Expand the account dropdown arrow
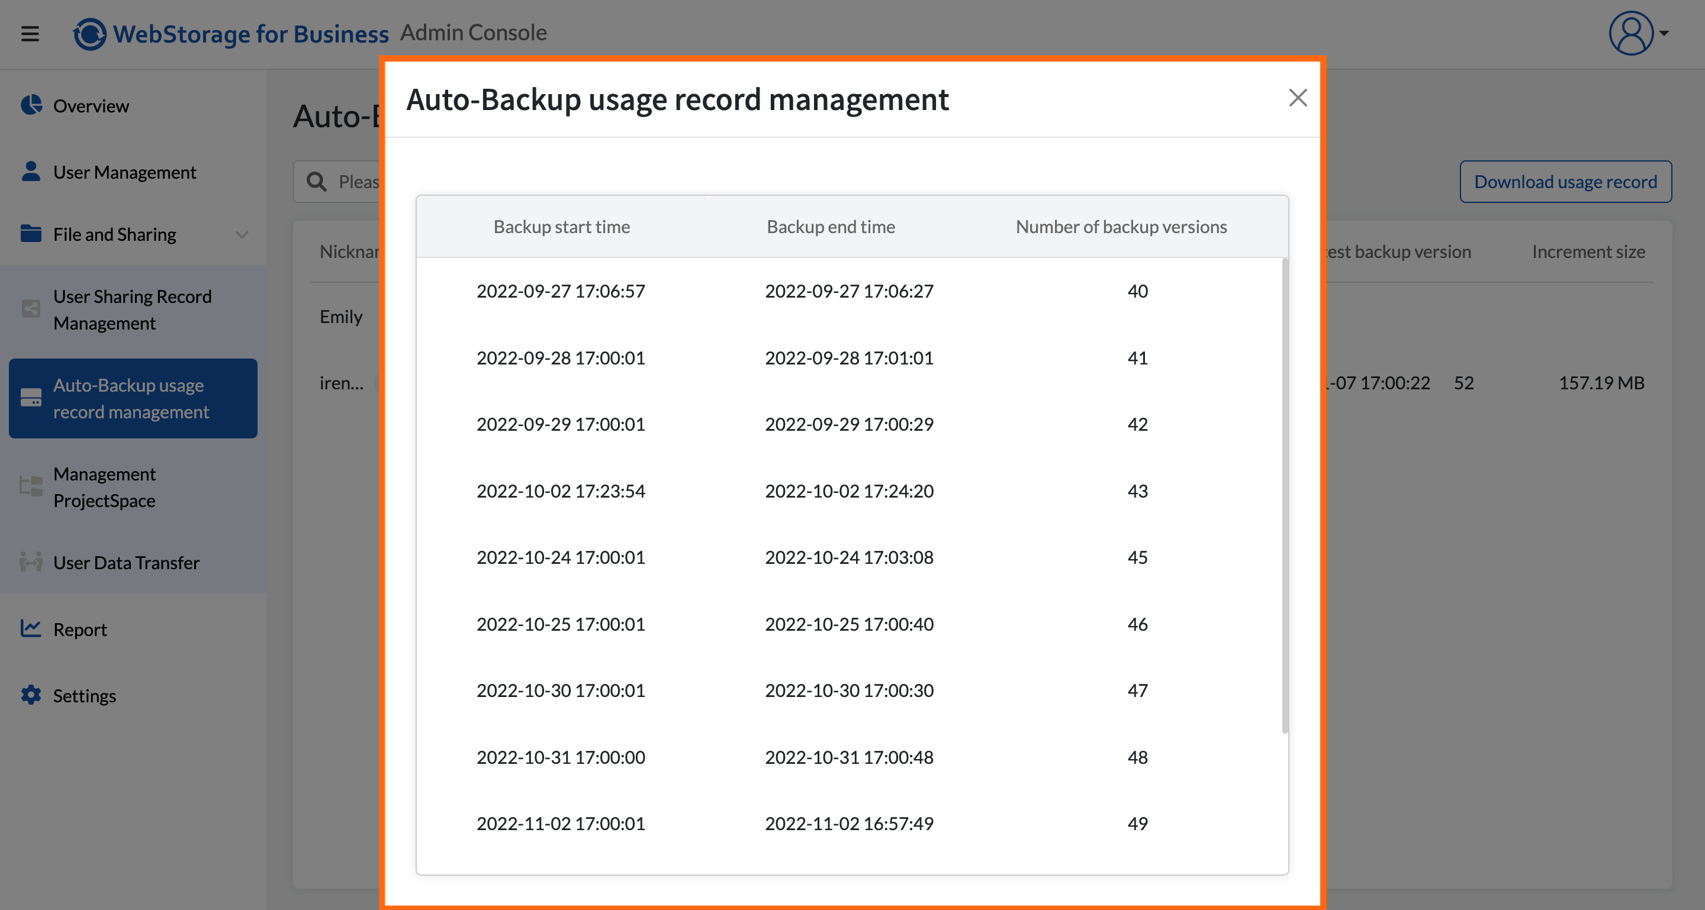This screenshot has height=910, width=1705. click(1664, 33)
